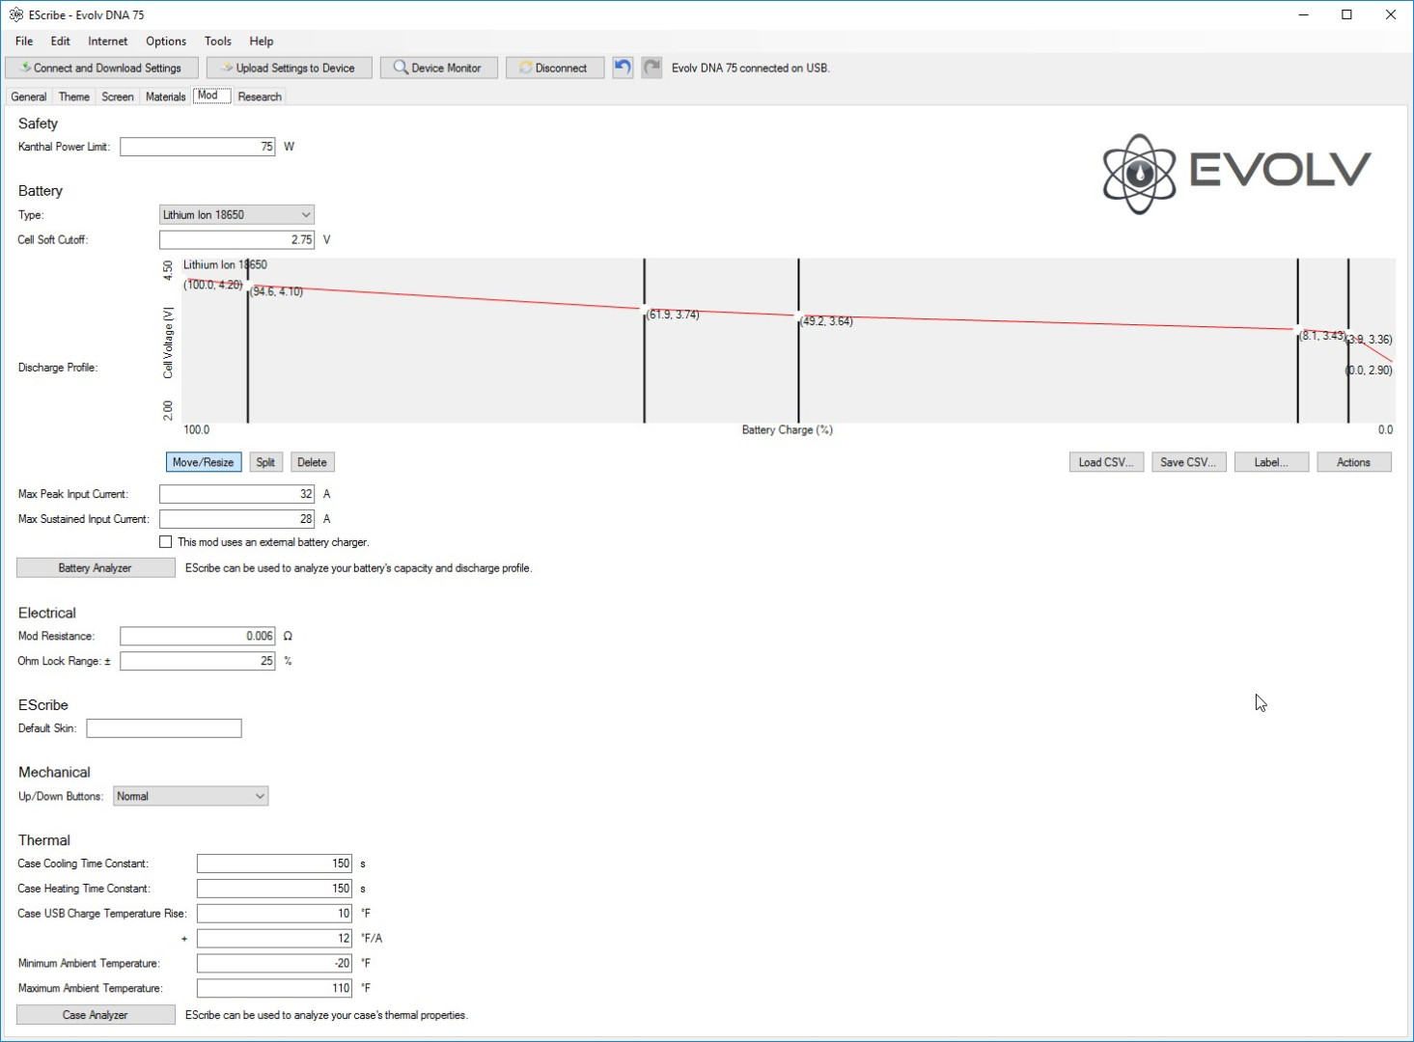Image resolution: width=1414 pixels, height=1042 pixels.
Task: Click Maximum Ambient Temperature field
Action: (275, 988)
